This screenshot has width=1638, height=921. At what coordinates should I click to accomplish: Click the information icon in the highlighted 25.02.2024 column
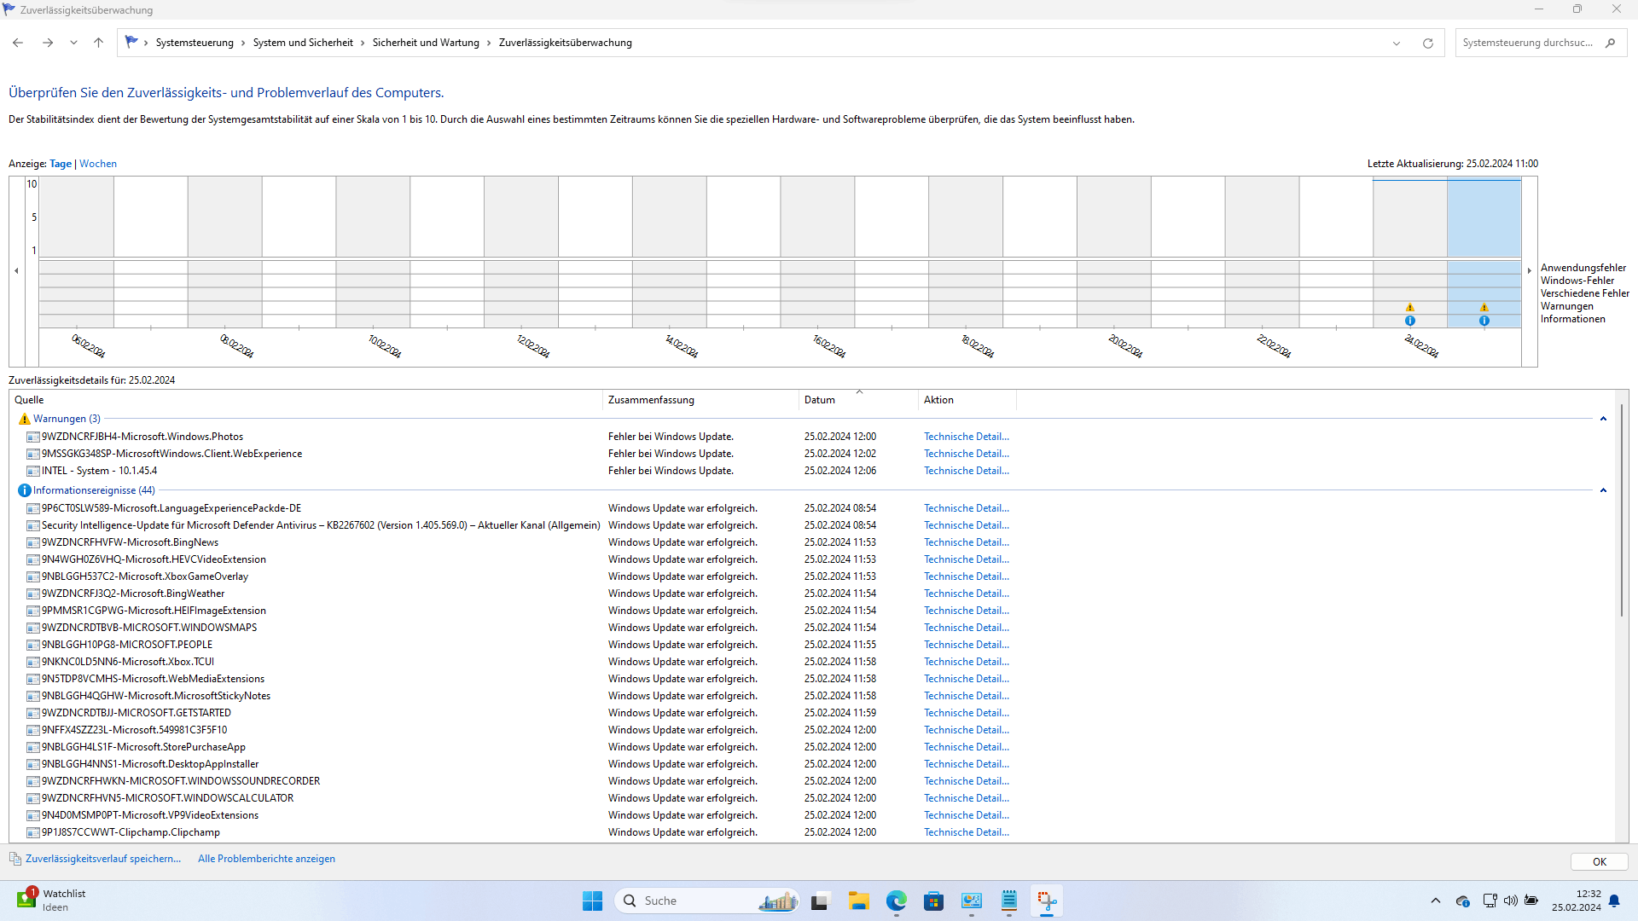[x=1484, y=321]
